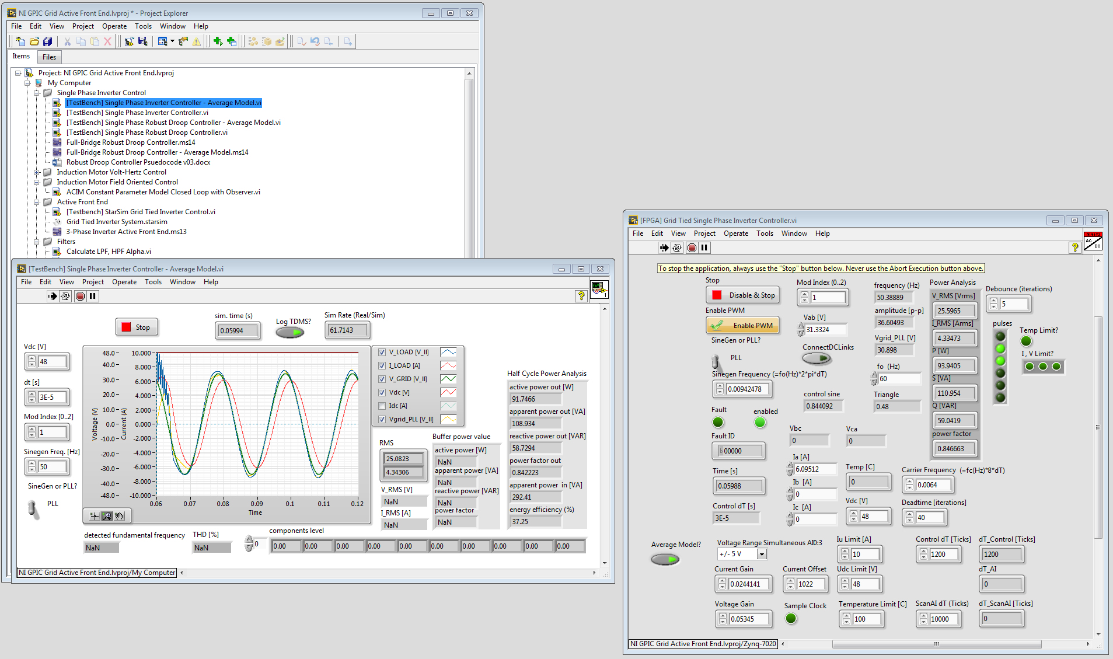Viewport: 1113px width, 659px height.
Task: Toggle I_LOAD [A] plot visibility checkbox
Action: 382,365
